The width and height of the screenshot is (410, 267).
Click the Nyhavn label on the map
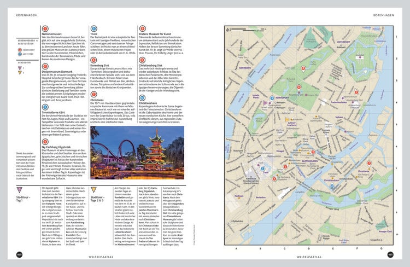click(x=339, y=117)
